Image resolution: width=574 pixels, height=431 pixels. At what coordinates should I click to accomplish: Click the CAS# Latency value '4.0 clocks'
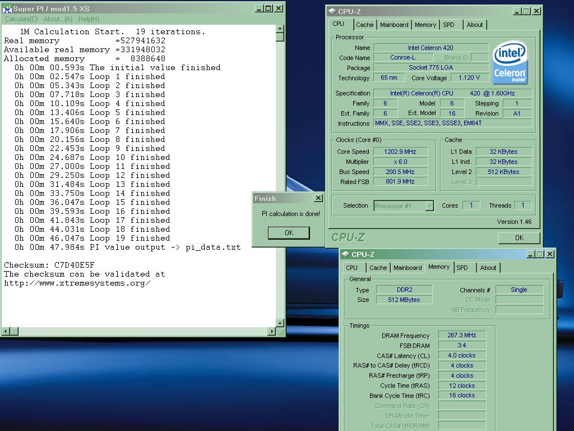tap(462, 355)
